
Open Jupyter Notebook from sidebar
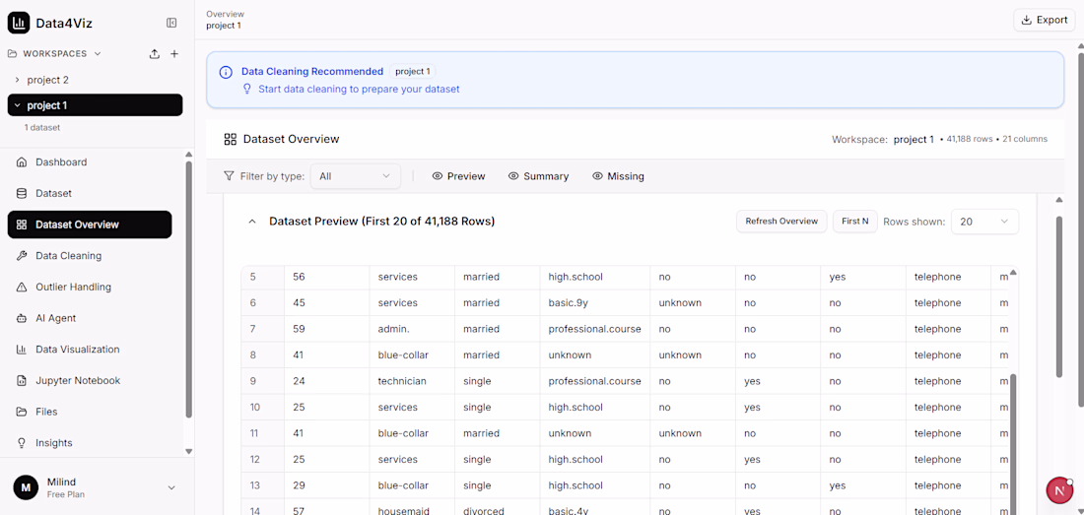click(77, 380)
